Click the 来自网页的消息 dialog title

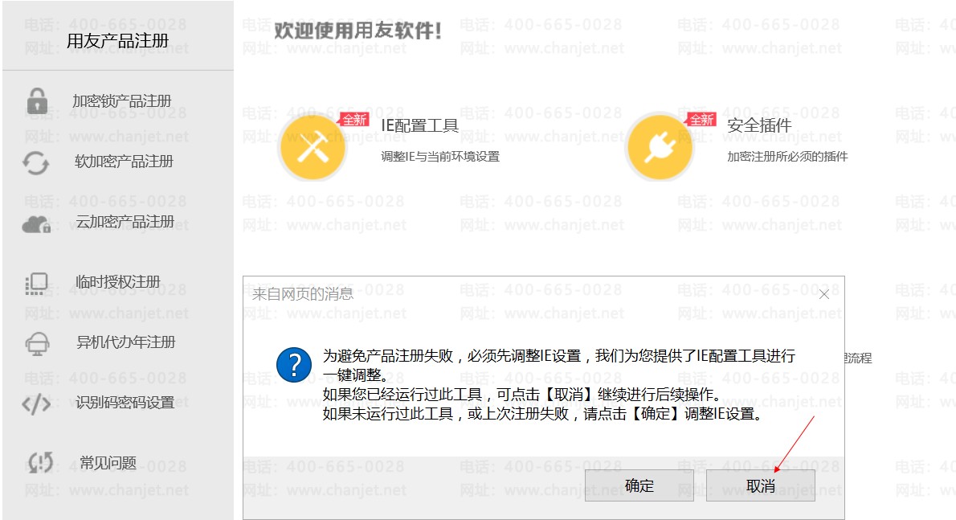(x=302, y=294)
